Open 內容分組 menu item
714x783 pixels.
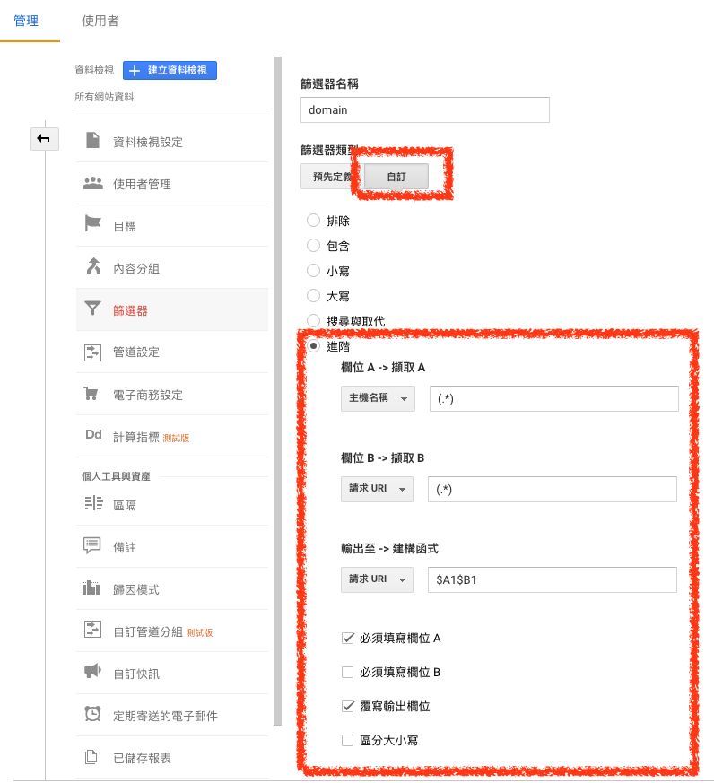tap(171, 268)
